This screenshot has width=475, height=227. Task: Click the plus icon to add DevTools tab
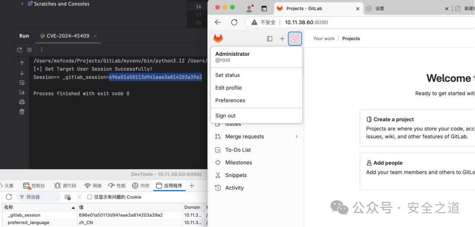(x=192, y=186)
